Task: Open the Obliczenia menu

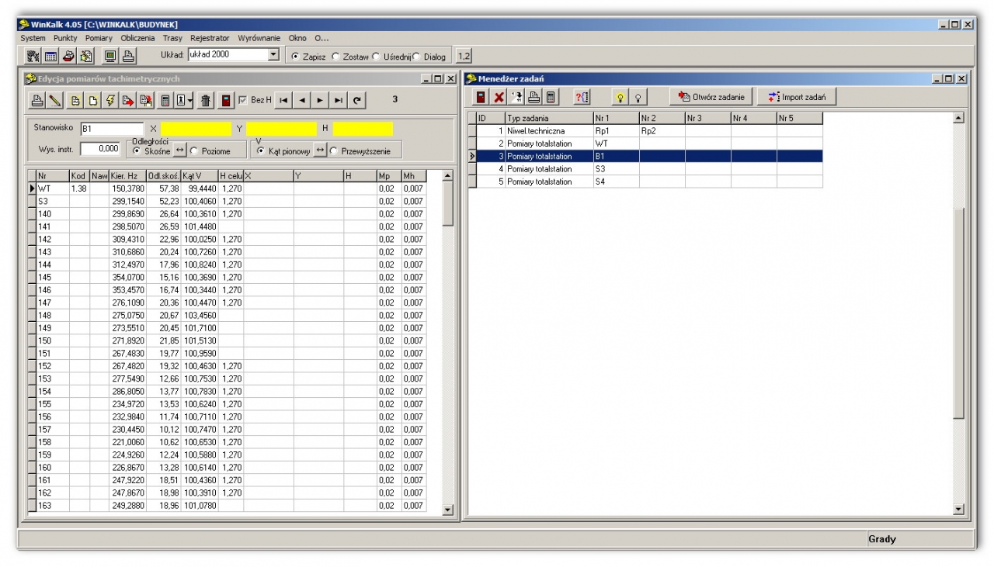Action: click(139, 38)
